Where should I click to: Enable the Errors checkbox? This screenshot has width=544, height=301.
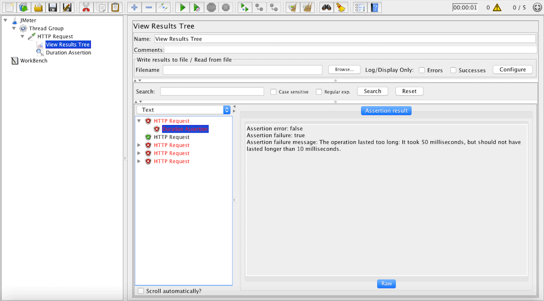click(422, 70)
